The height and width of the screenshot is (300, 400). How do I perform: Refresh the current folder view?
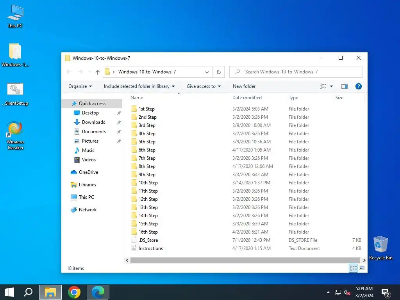[219, 72]
